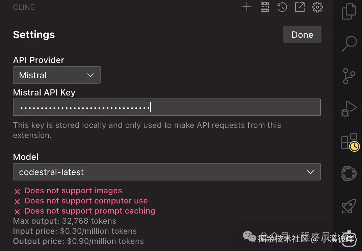
Task: Click the Mistral API Key label
Action: [x=44, y=92]
